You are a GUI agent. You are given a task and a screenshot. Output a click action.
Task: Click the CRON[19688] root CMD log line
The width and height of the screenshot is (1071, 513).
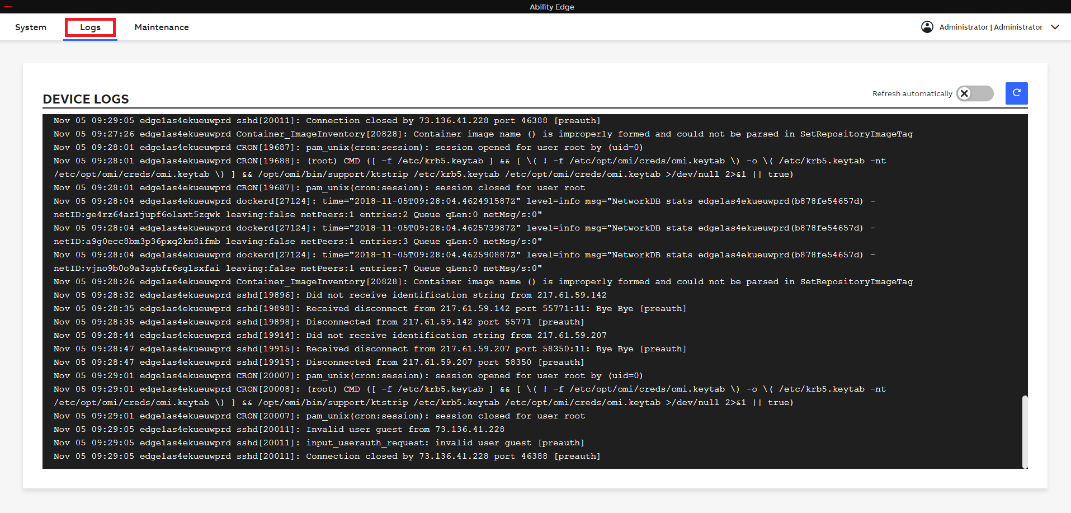tap(470, 167)
